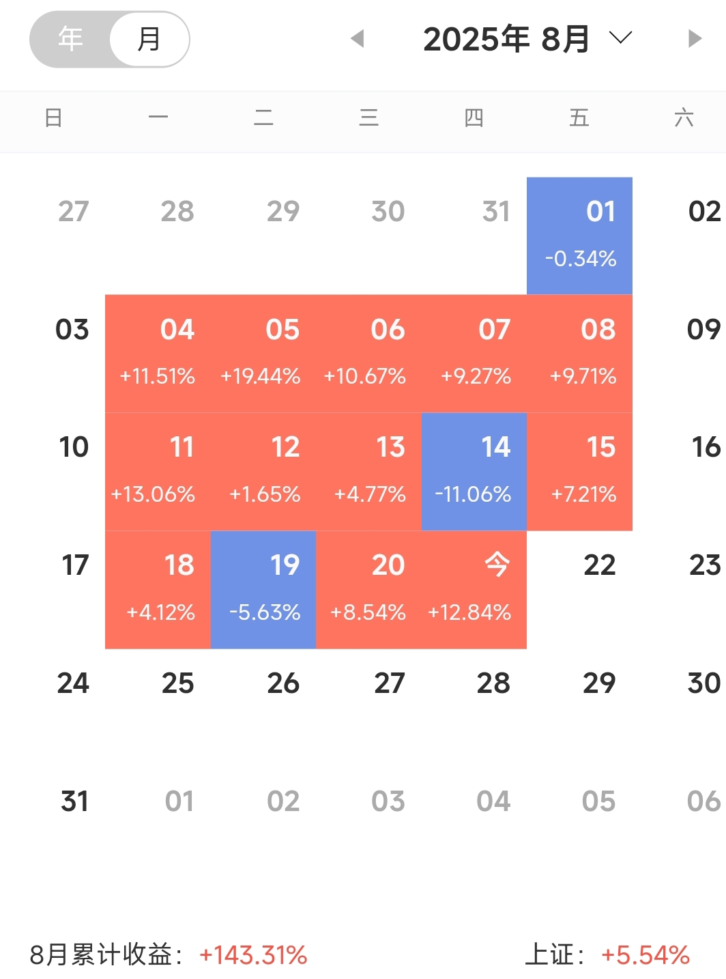Select 月 (month) view toggle
The height and width of the screenshot is (979, 726).
[149, 39]
